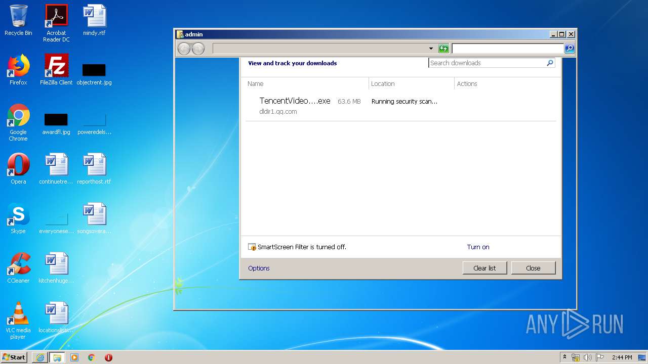Launch CCleaner desktop shortcut

pyautogui.click(x=18, y=268)
